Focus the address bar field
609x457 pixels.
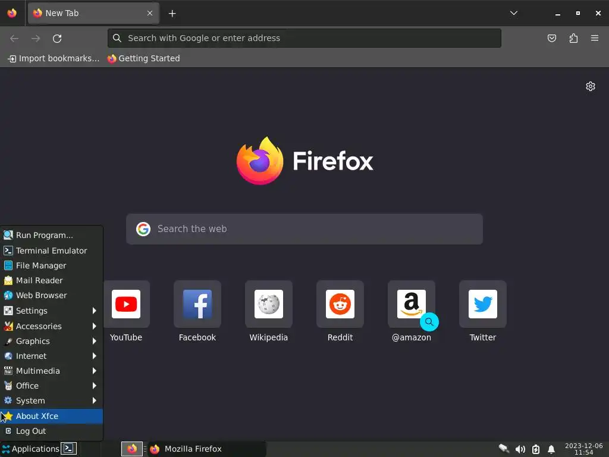[304, 38]
